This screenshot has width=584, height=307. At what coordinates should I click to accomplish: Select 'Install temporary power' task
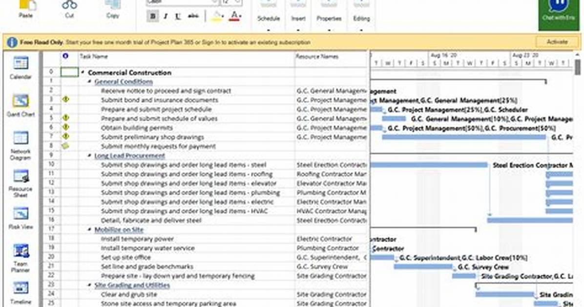[137, 239]
